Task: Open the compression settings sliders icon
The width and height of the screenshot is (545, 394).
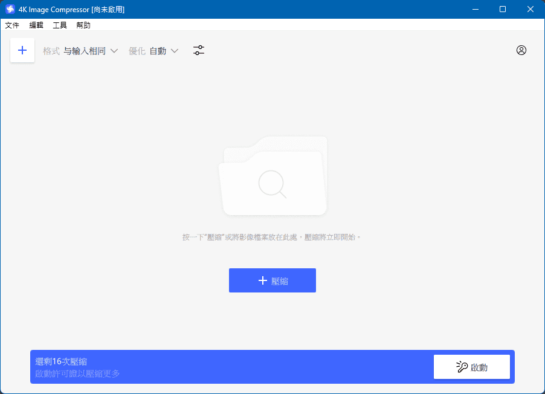Action: (199, 51)
